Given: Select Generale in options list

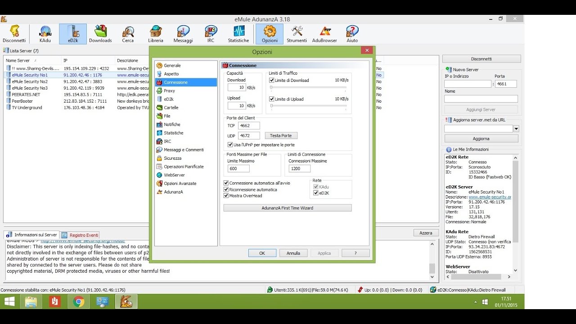Looking at the screenshot, I should point(172,65).
